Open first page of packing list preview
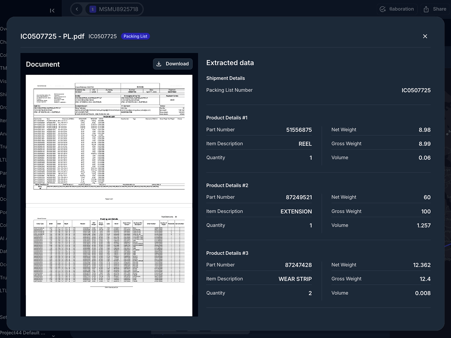Image resolution: width=451 pixels, height=338 pixels. [109, 139]
